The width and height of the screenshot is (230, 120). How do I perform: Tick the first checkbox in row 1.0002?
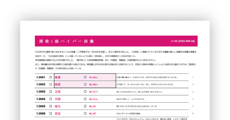51,84
